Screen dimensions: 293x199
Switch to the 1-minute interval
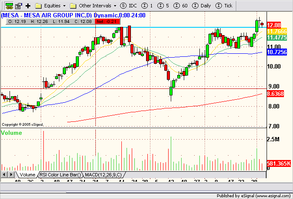[147, 6]
